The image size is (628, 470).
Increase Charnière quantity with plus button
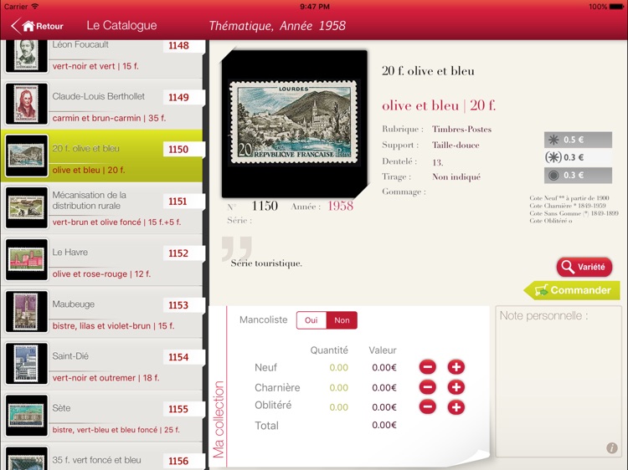[x=456, y=387]
